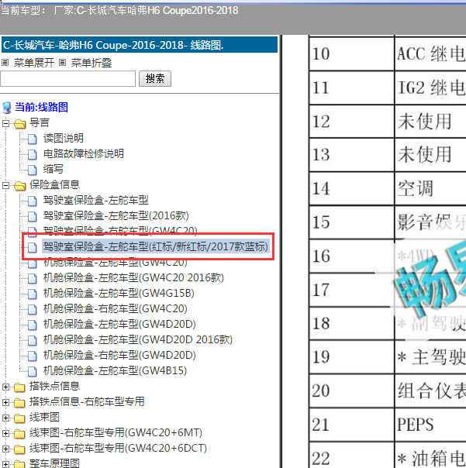Select 驾驶室保险盒-左舵车型(红标/新红标/2017款蓝标)
The width and height of the screenshot is (466, 468).
tap(156, 247)
